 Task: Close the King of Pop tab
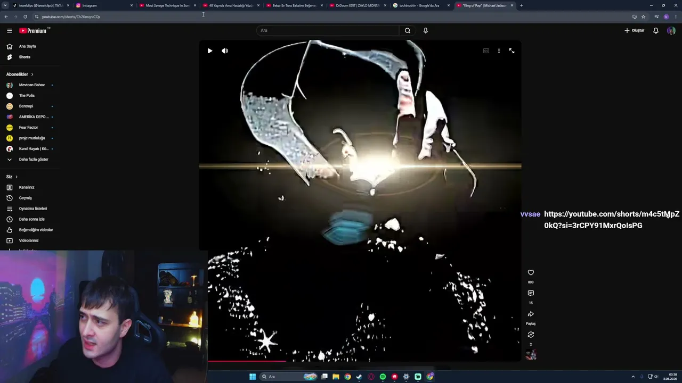(x=512, y=5)
